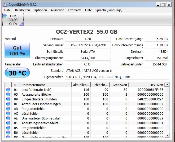Click the Laufwerksbuchstaben C: D: field
This screenshot has width=175, height=142.
tap(88, 64)
